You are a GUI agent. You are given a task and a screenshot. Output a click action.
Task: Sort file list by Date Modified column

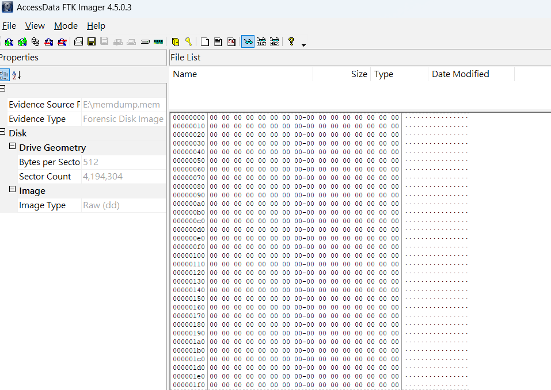coord(471,74)
